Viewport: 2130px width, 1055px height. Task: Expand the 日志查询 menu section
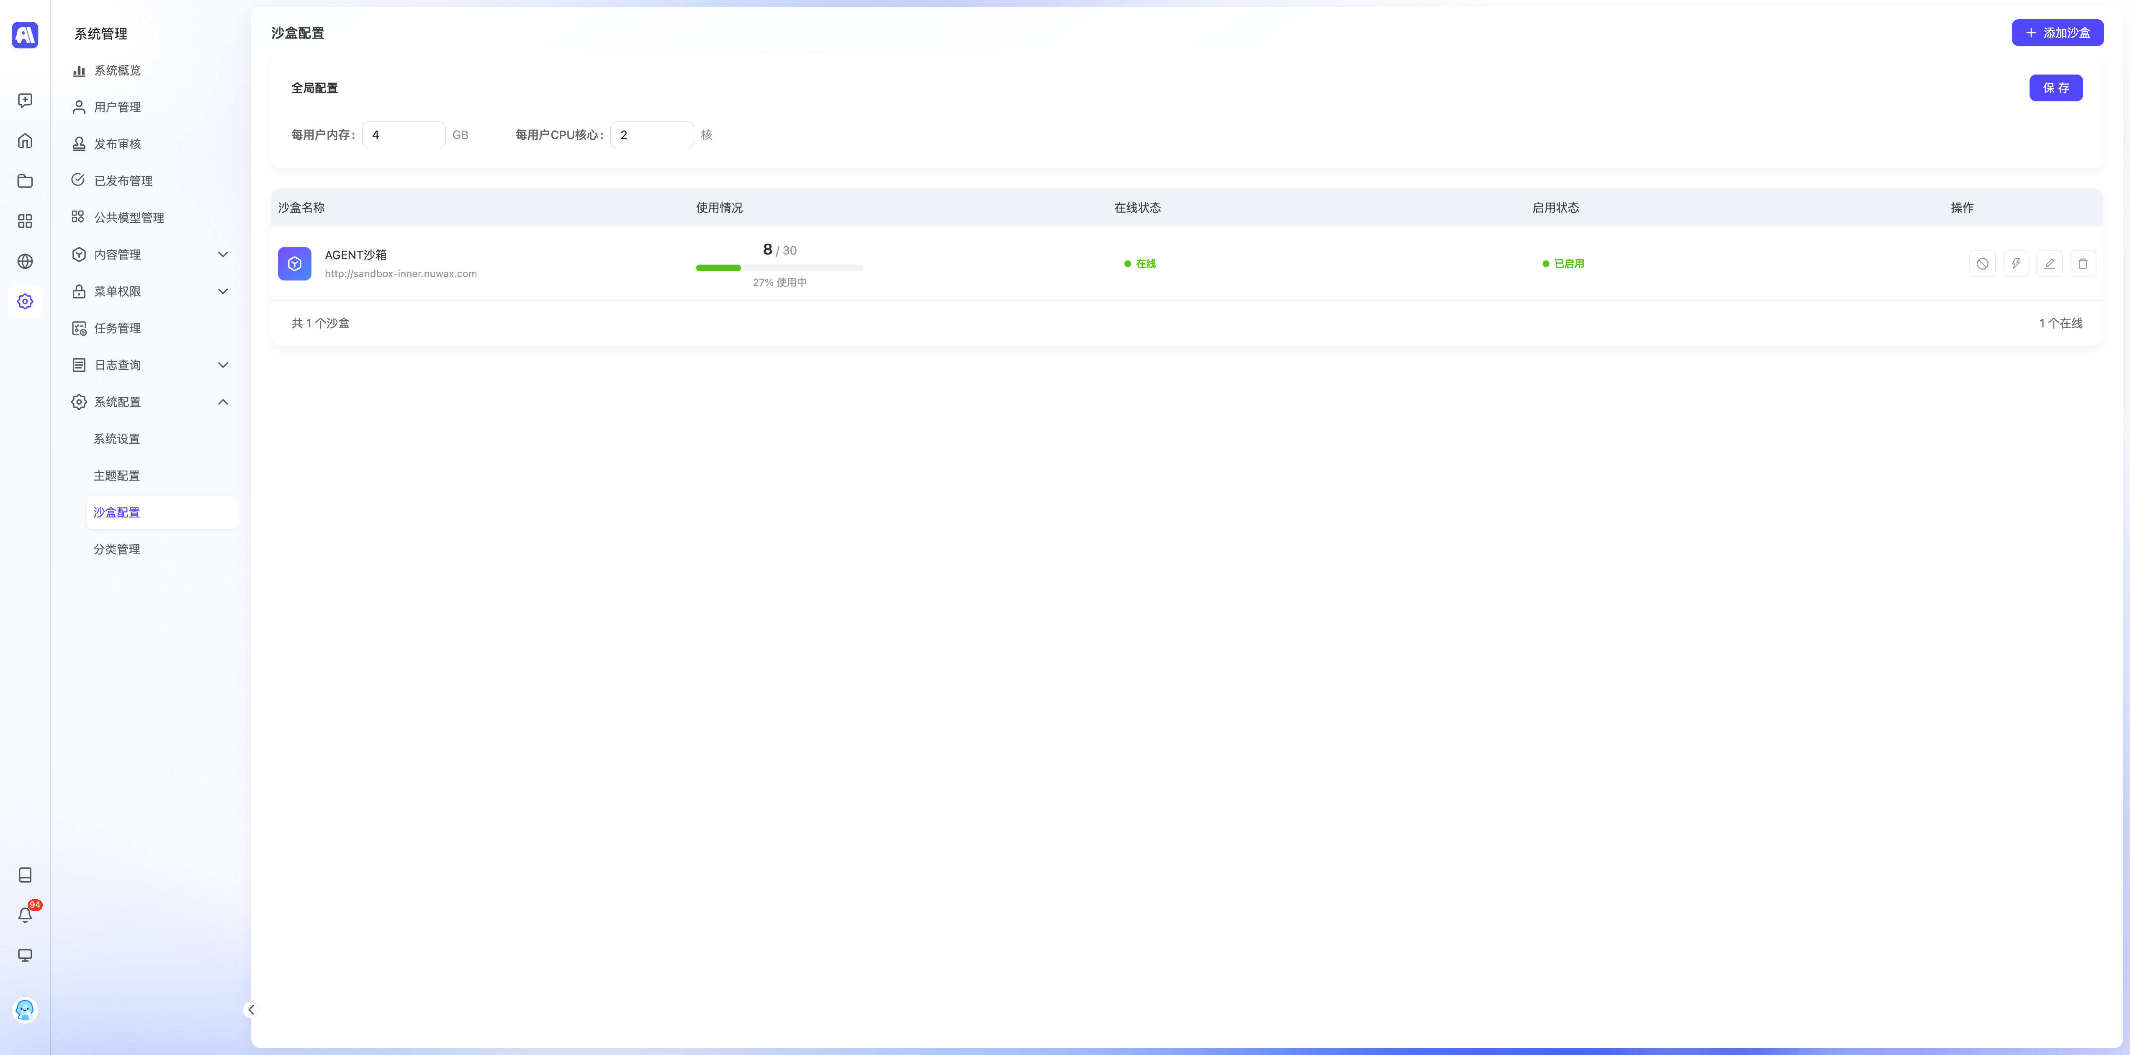click(149, 365)
